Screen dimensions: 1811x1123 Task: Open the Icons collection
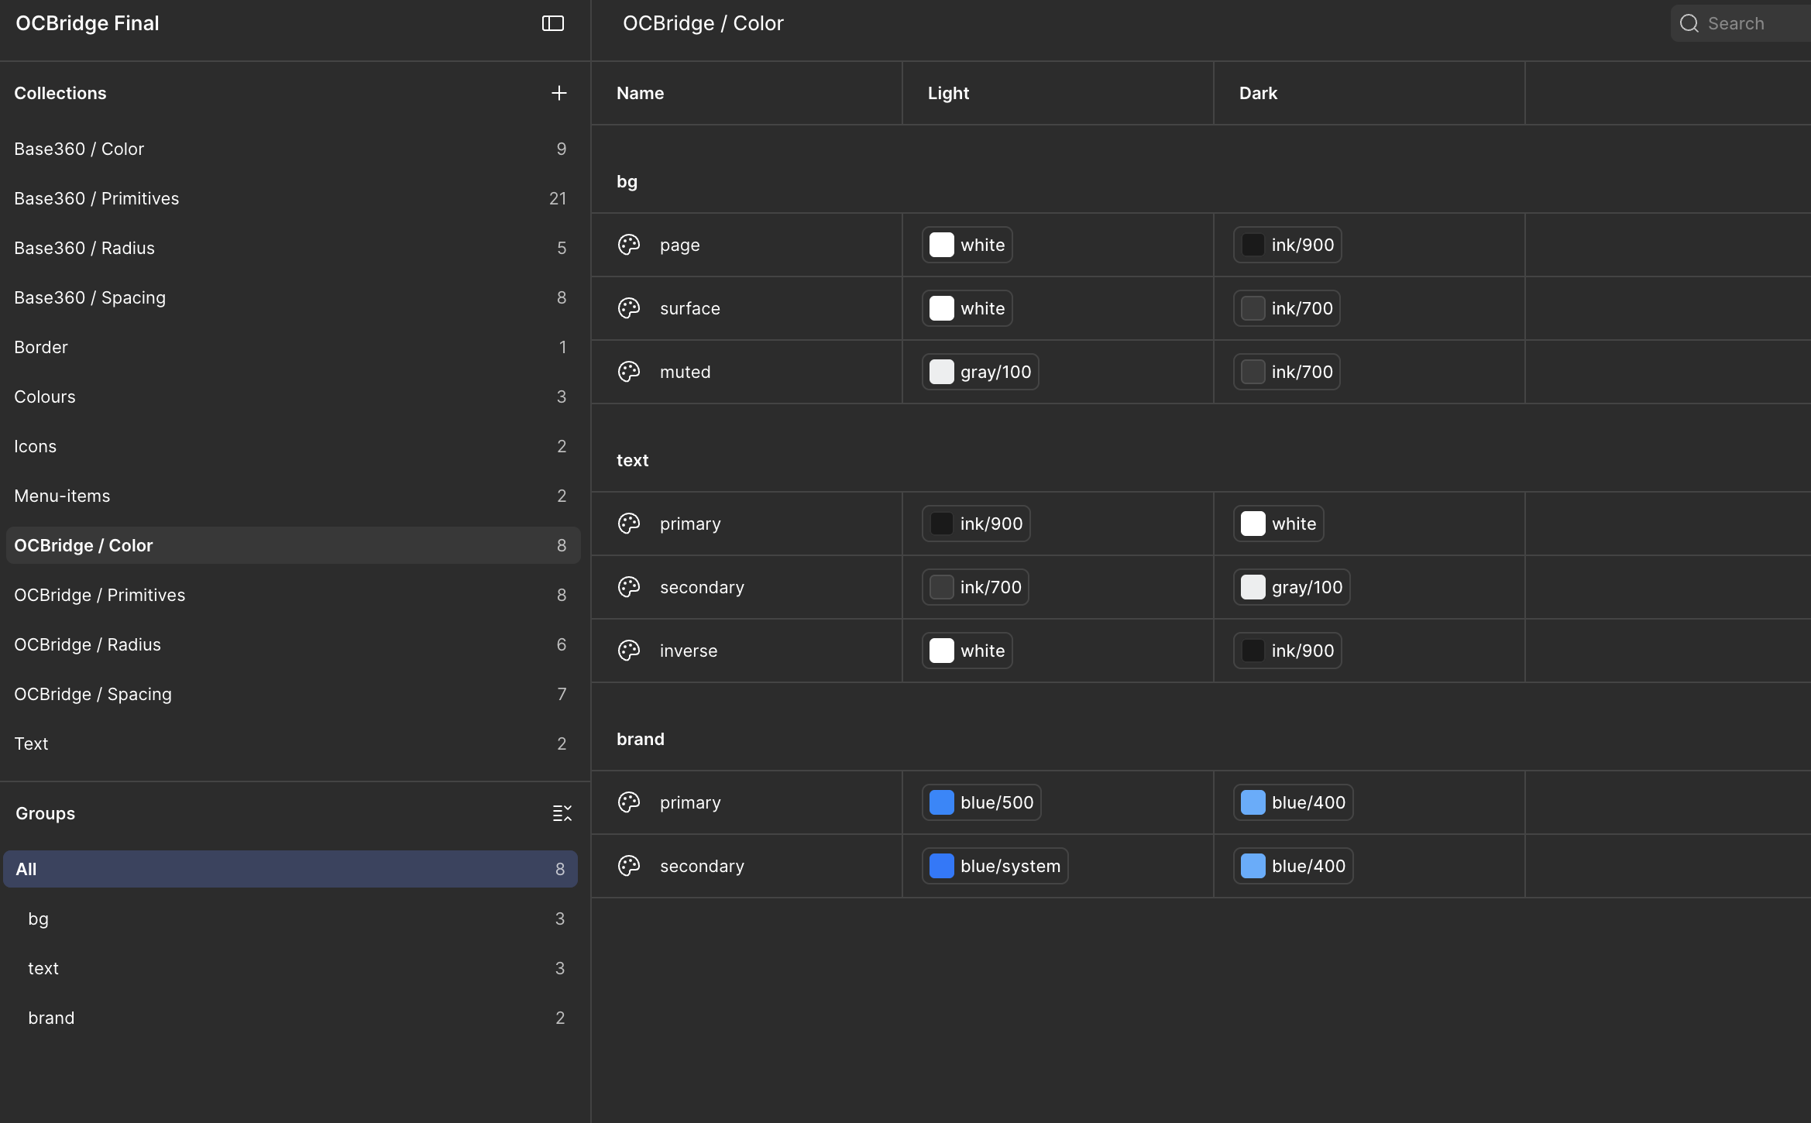pyautogui.click(x=293, y=446)
